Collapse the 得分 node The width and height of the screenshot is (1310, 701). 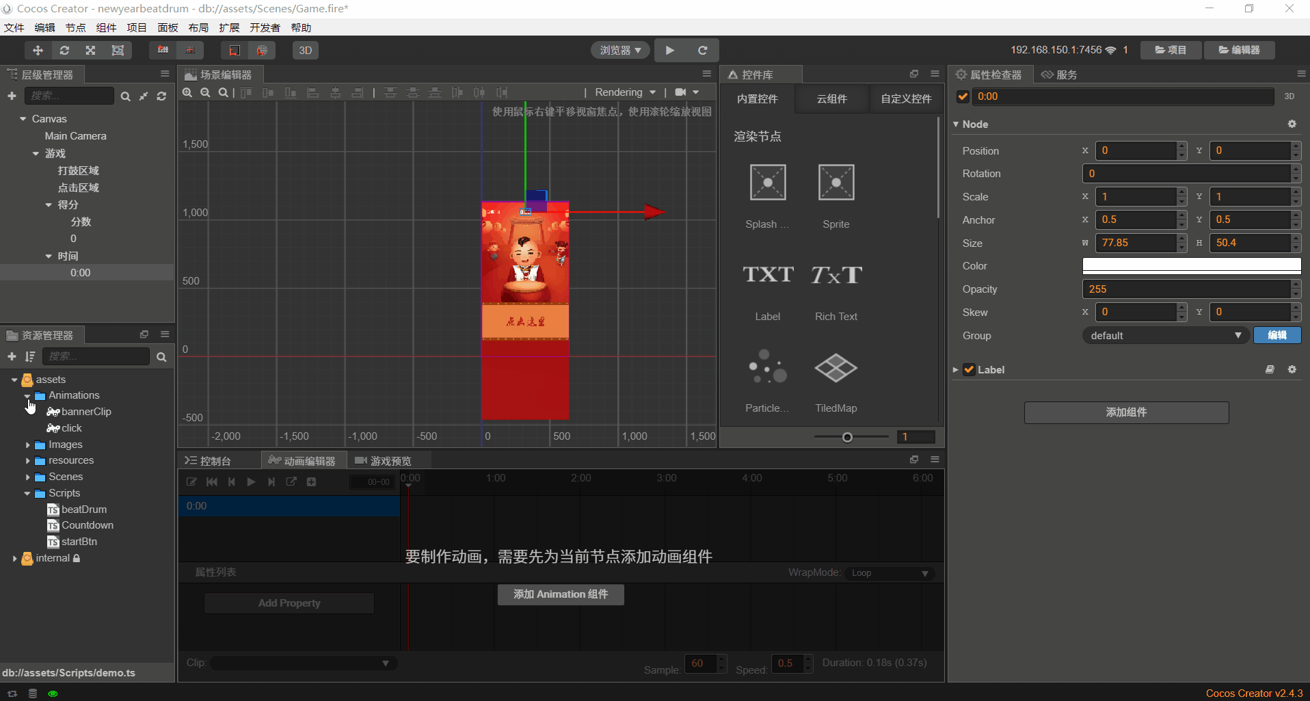[49, 204]
